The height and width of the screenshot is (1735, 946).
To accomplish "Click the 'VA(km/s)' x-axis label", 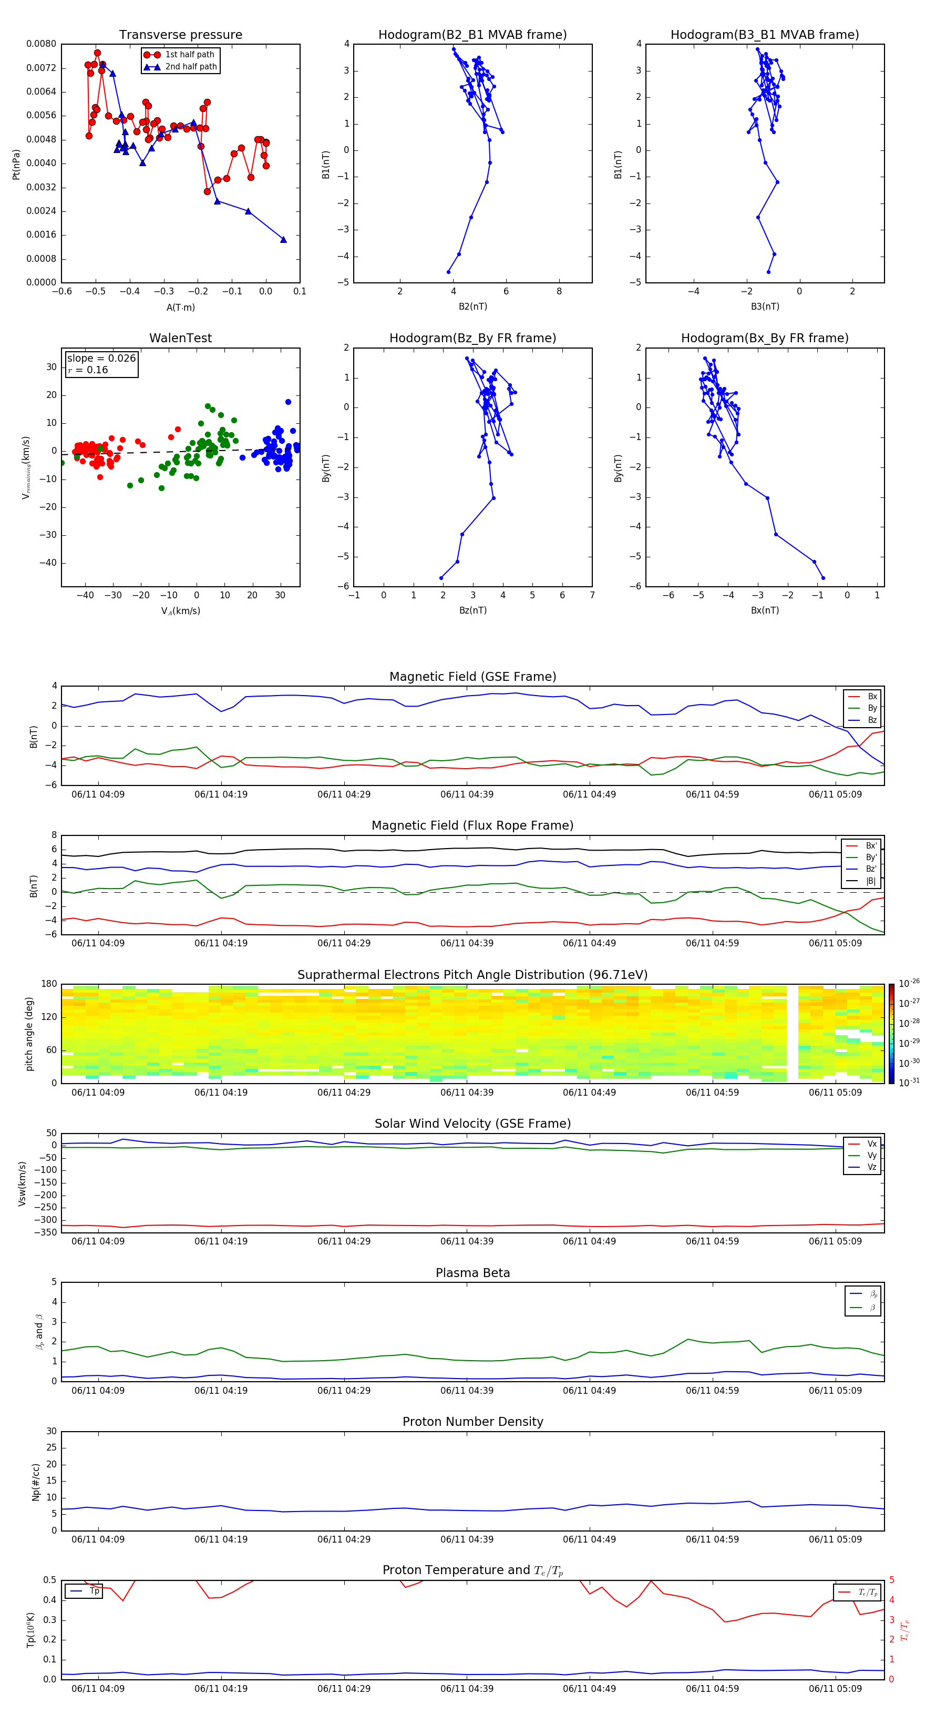I will (x=180, y=611).
